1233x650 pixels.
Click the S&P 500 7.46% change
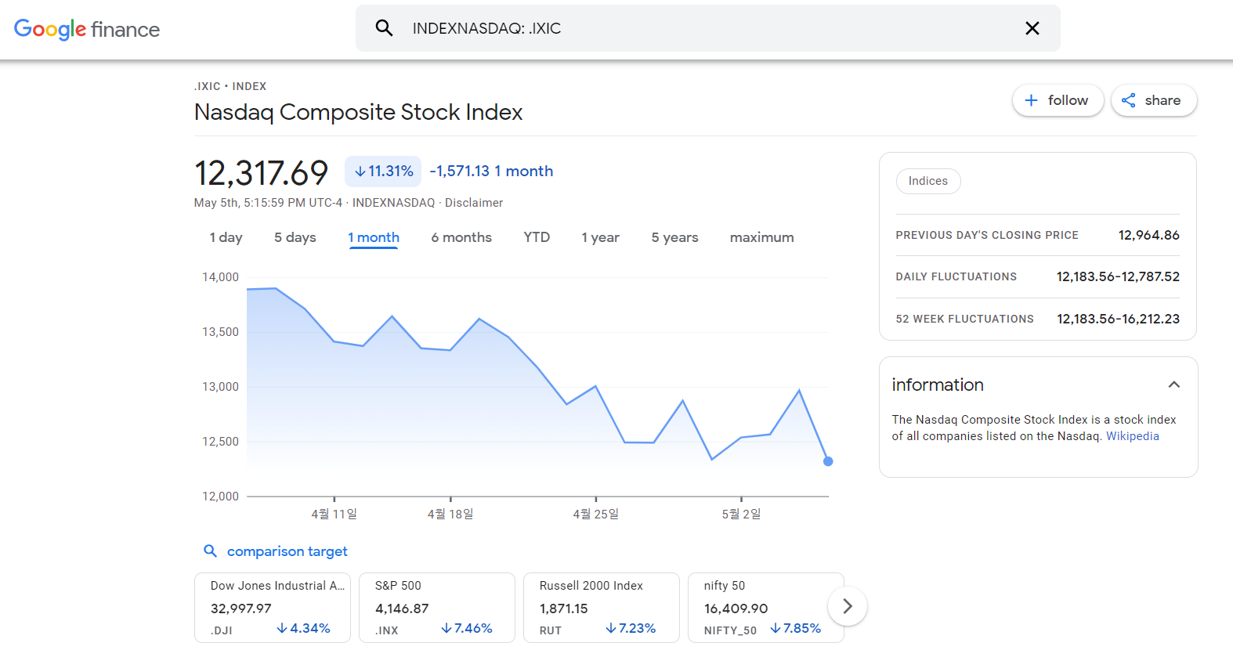tap(467, 628)
